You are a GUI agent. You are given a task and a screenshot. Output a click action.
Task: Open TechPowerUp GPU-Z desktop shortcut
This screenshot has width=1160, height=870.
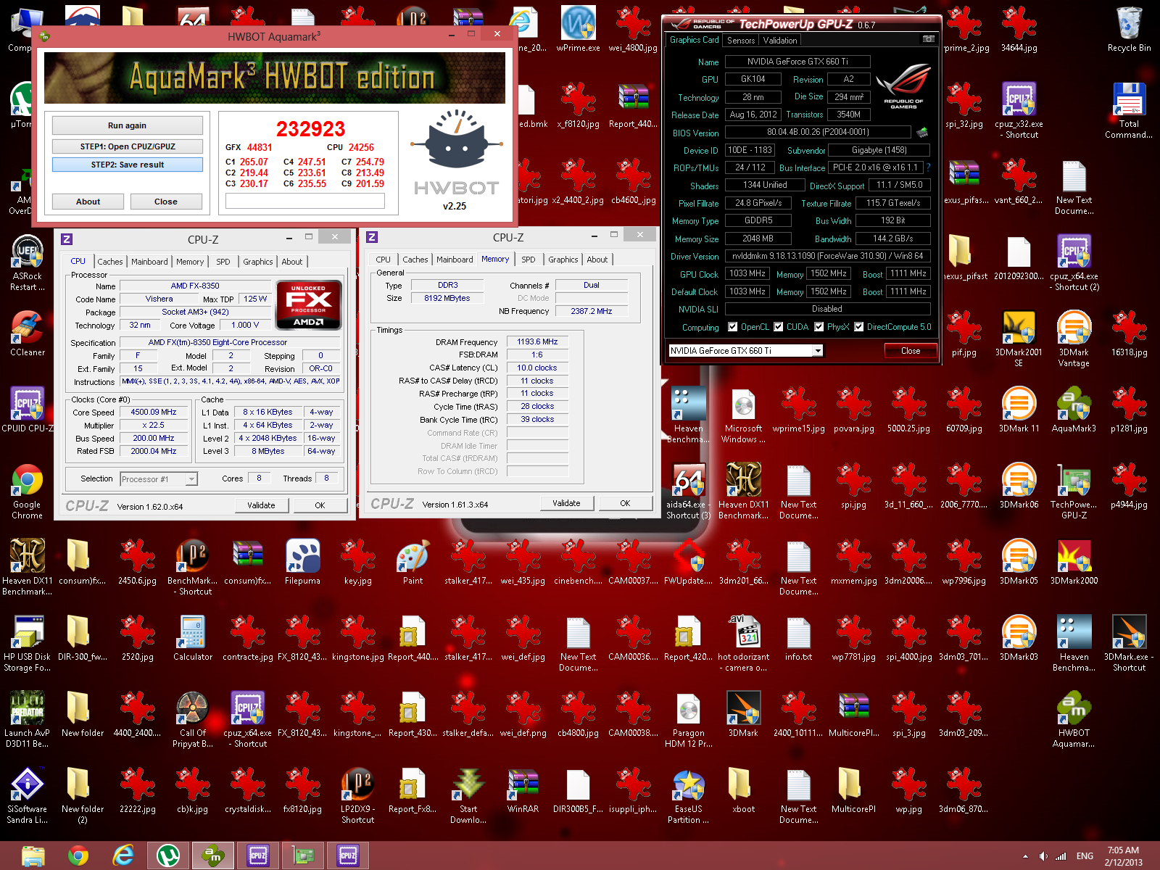1074,491
